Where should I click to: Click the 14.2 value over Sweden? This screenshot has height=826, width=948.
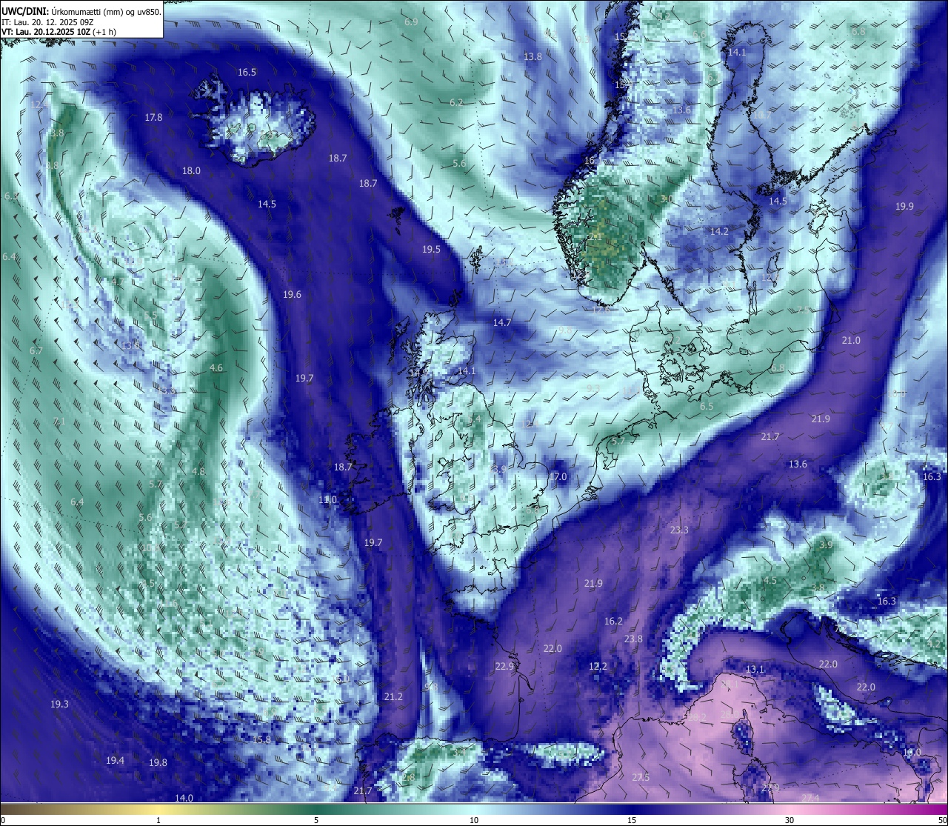coord(719,232)
